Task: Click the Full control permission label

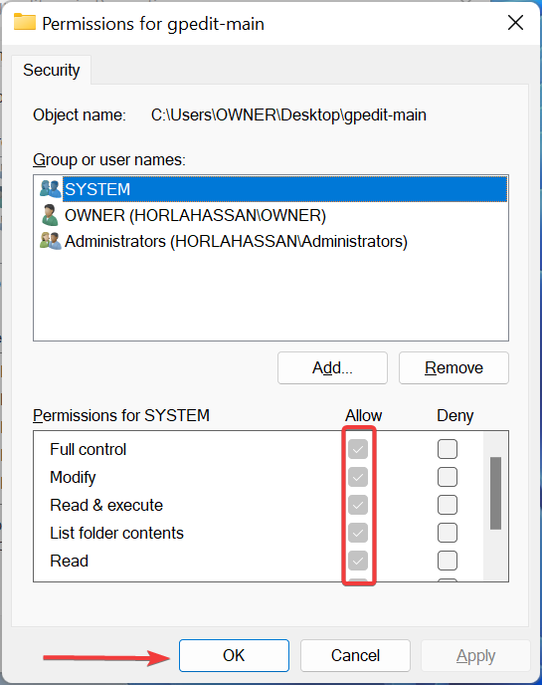Action: [x=89, y=449]
